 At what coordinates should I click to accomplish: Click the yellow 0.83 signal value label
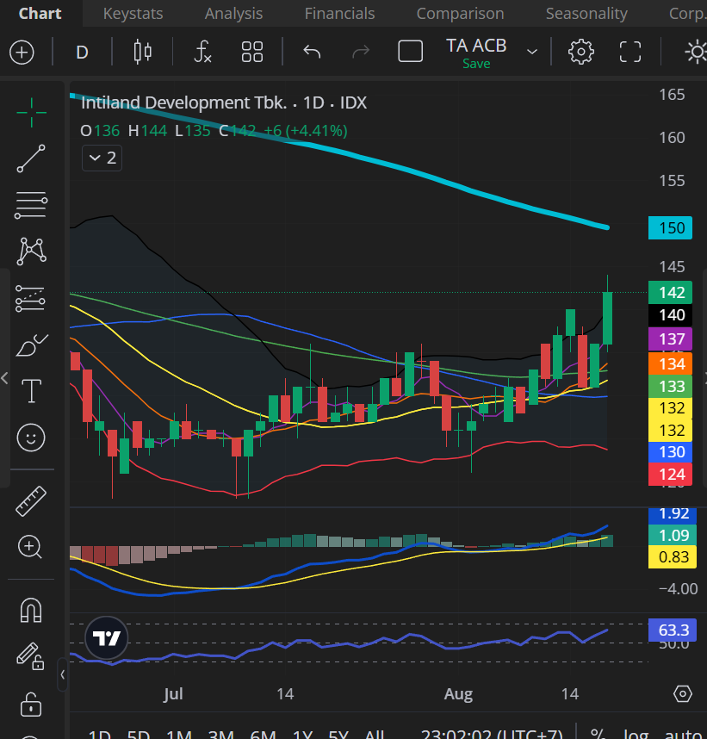click(673, 557)
